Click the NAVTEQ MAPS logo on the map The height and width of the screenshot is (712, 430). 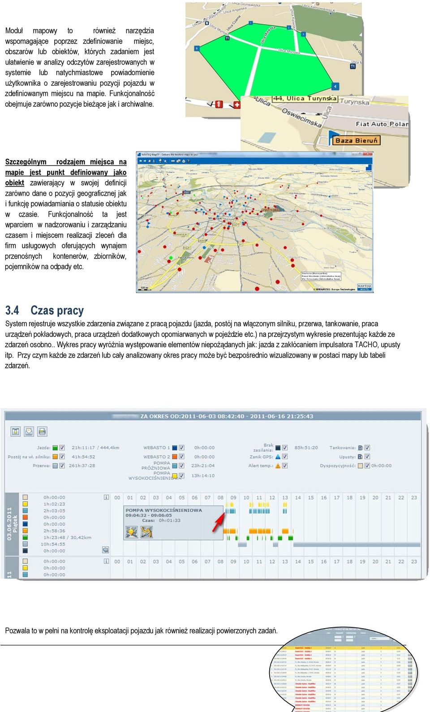click(364, 287)
